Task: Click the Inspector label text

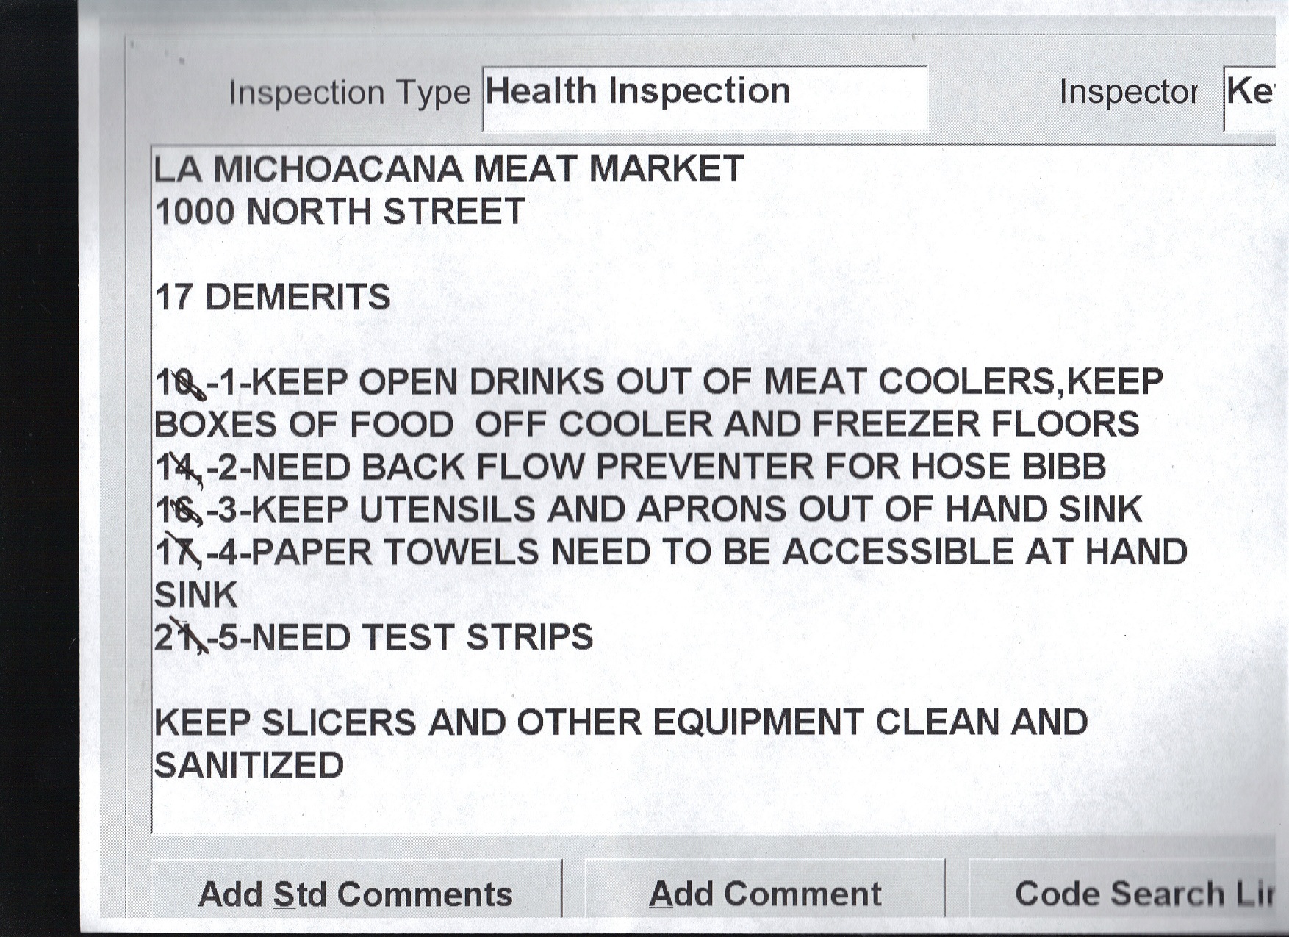Action: 1128,93
